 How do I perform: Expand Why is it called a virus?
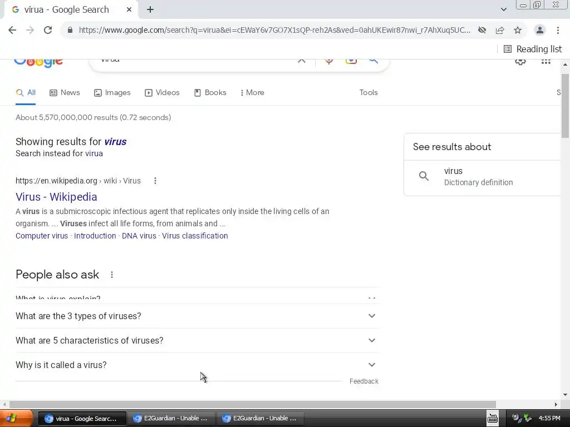[x=197, y=365]
